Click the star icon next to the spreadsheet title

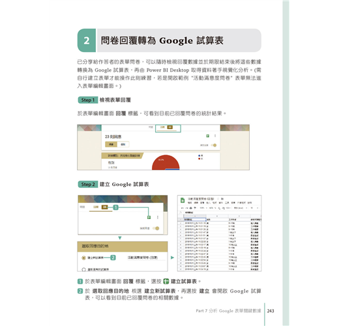(218, 199)
